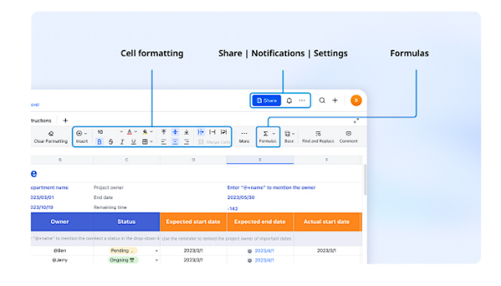Image resolution: width=501 pixels, height=286 pixels.
Task: Toggle underline text formatting
Action: point(133,142)
